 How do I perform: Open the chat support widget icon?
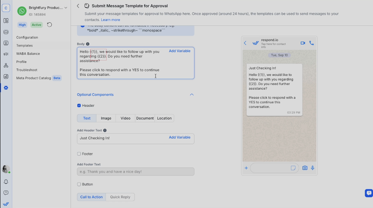click(x=369, y=193)
